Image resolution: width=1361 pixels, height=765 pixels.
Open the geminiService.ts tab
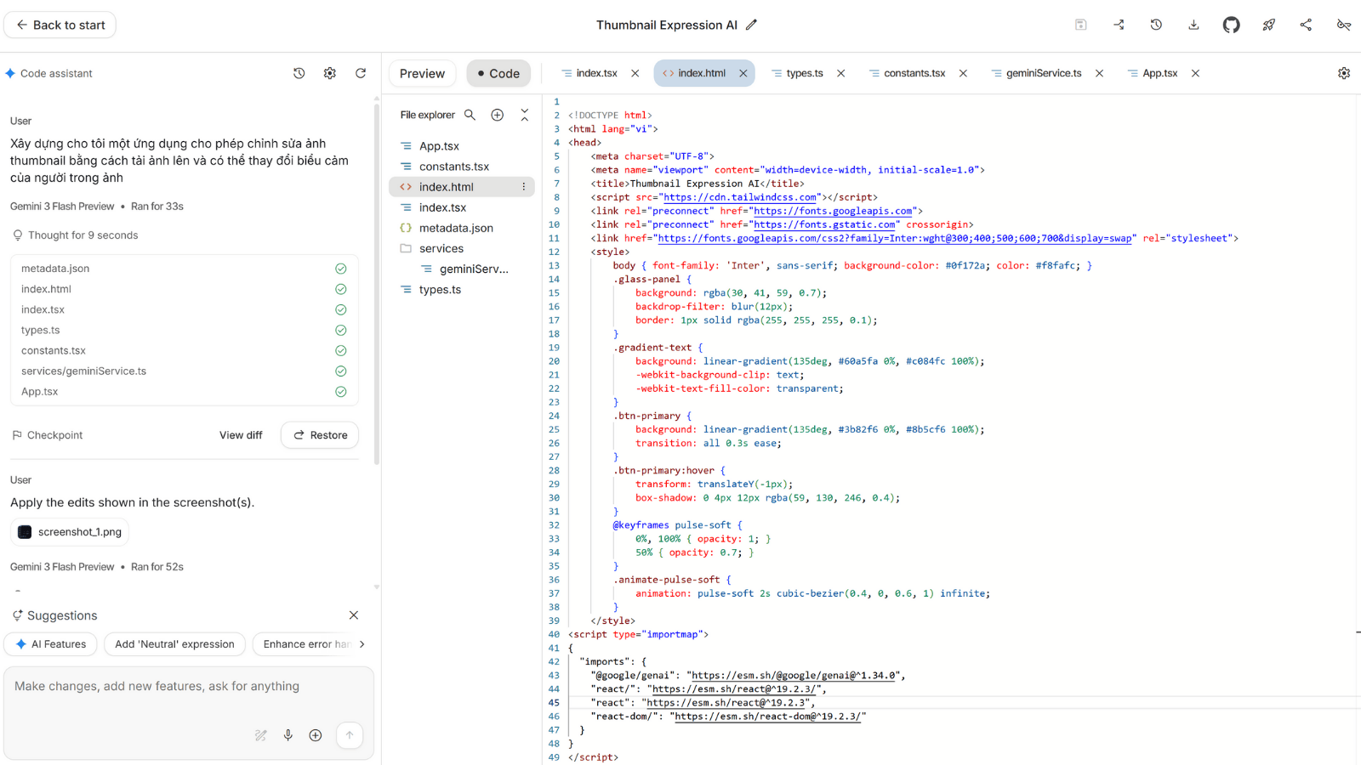1042,73
